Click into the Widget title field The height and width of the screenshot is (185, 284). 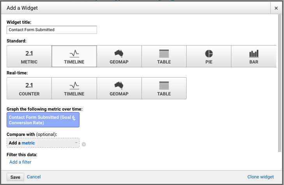pyautogui.click(x=52, y=30)
